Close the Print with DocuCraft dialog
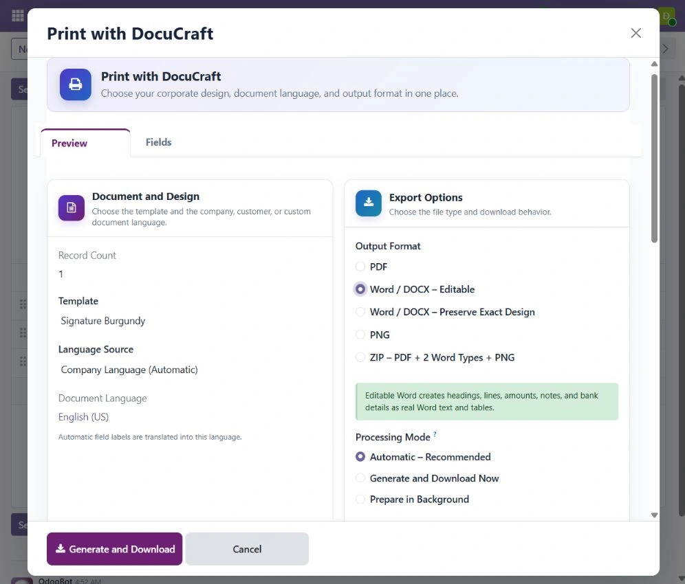The width and height of the screenshot is (685, 584). point(635,33)
